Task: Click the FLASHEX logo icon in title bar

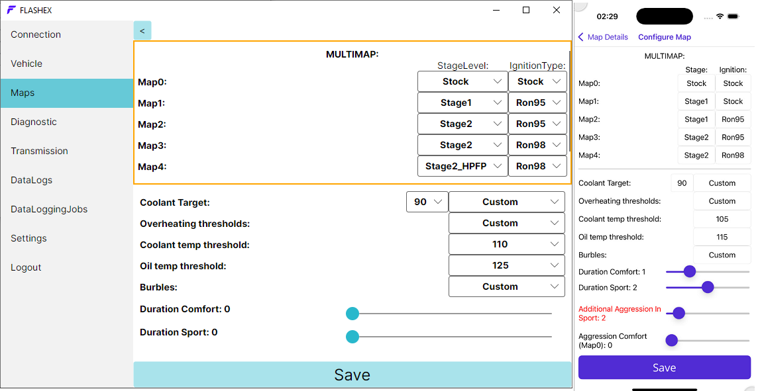Action: pos(11,10)
